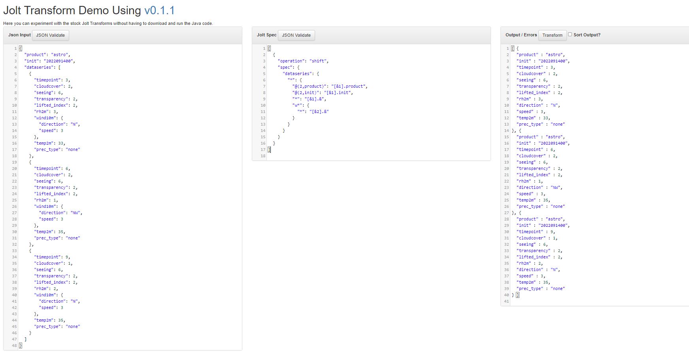The height and width of the screenshot is (356, 689).
Task: Click "timepoint" : 6 in Output panel
Action: (536, 149)
